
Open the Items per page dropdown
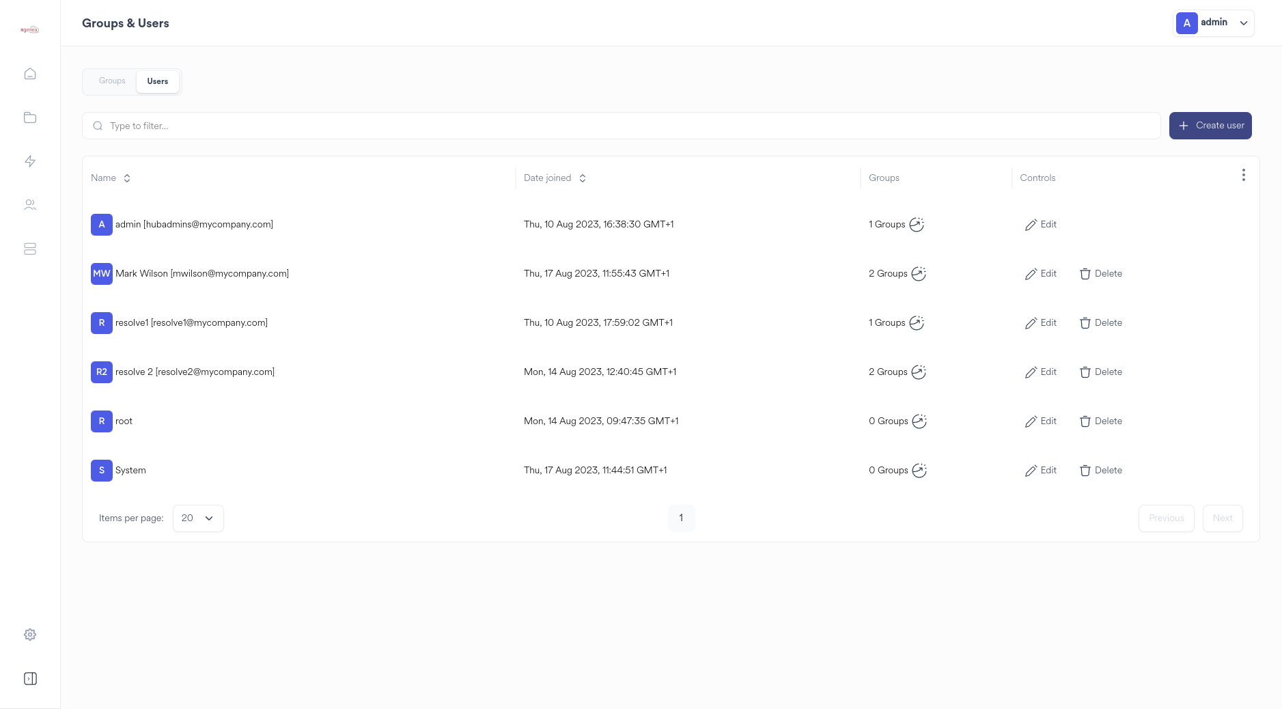[198, 518]
